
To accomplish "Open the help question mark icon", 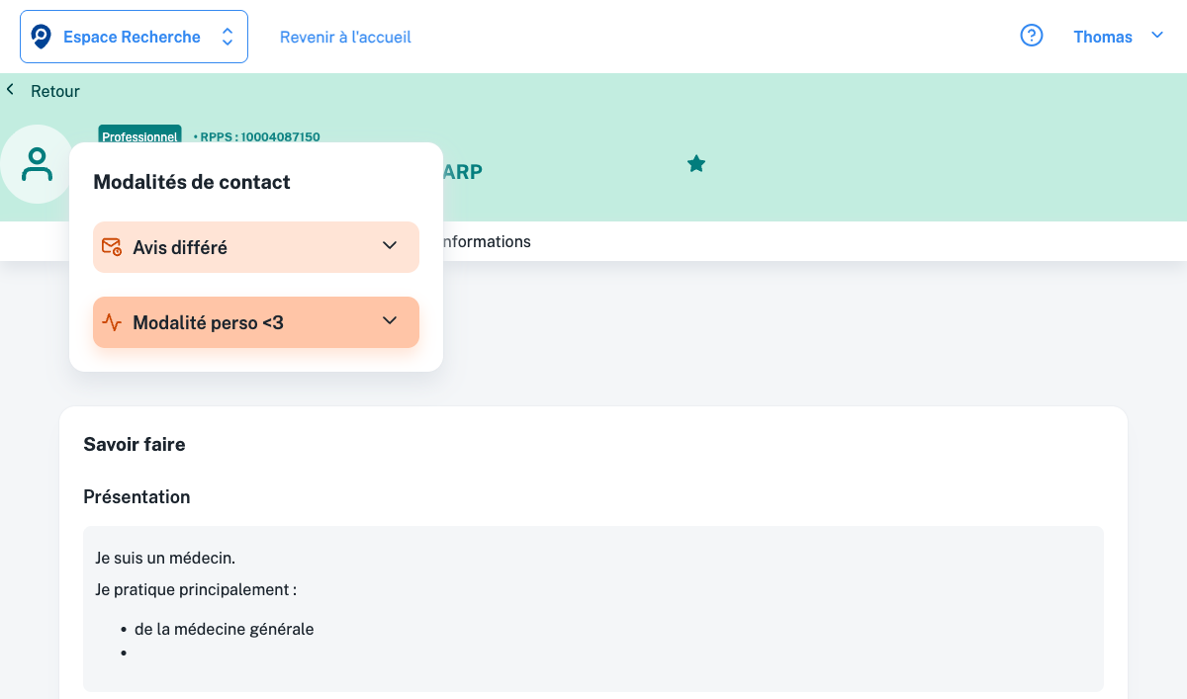I will pos(1032,37).
